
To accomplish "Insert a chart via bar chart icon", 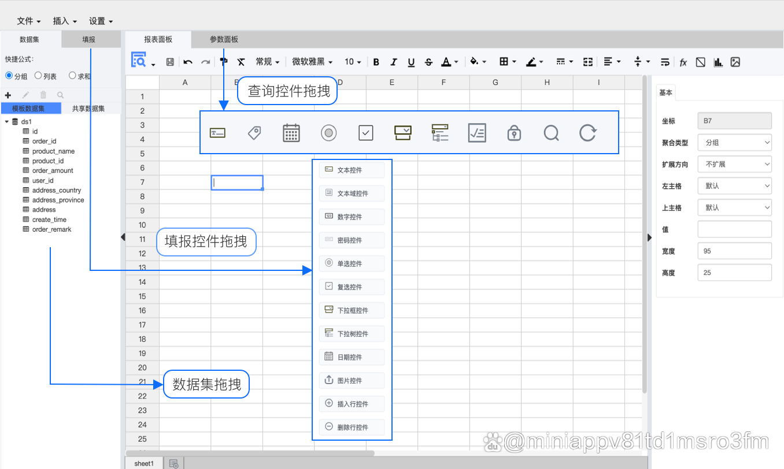I will (x=718, y=62).
